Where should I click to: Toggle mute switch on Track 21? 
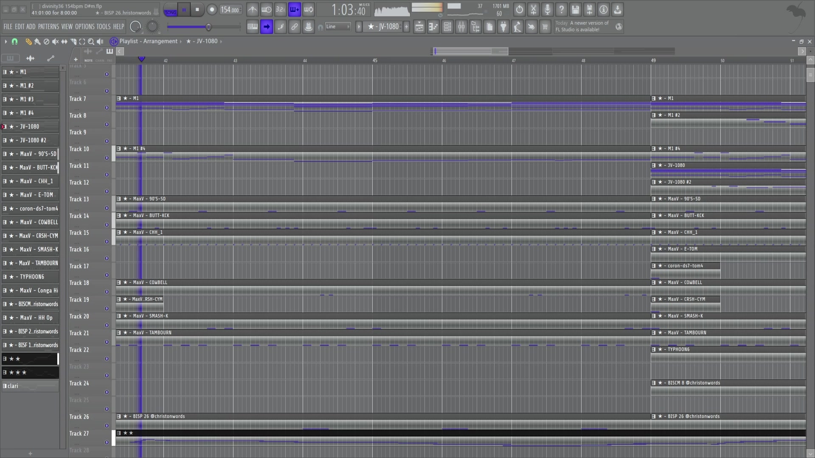pos(107,342)
